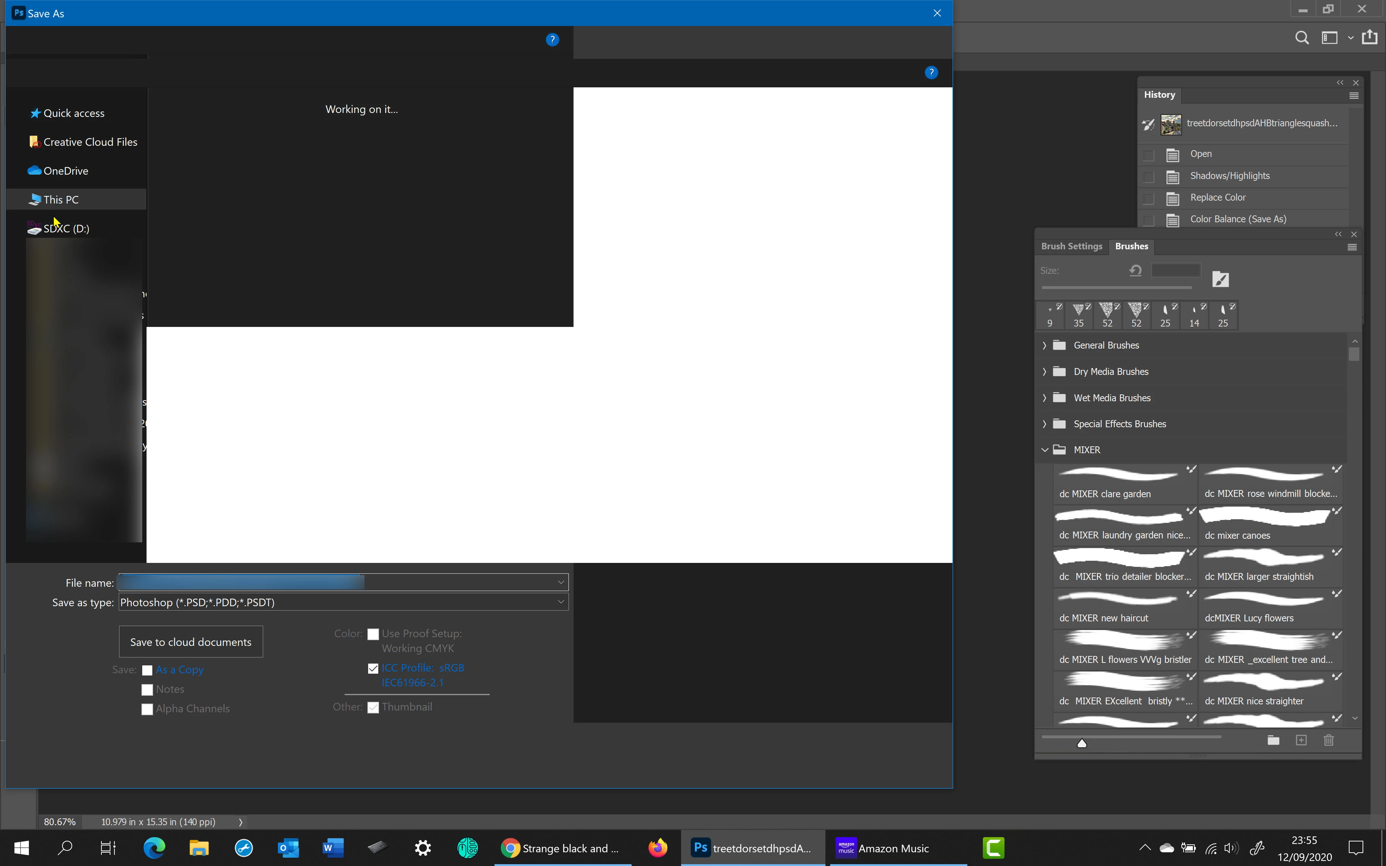
Task: Collapse the MIXER brush group
Action: point(1044,450)
